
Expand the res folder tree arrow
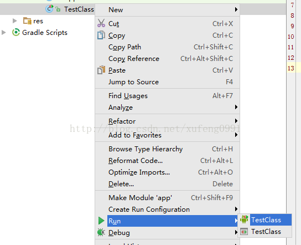click(14, 21)
